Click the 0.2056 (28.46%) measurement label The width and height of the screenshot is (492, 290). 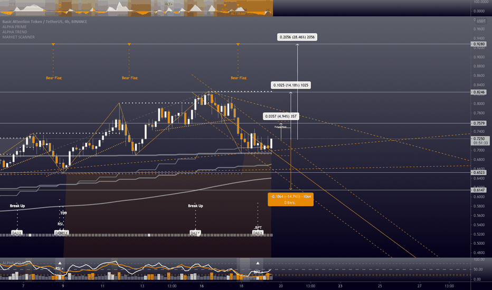[297, 37]
